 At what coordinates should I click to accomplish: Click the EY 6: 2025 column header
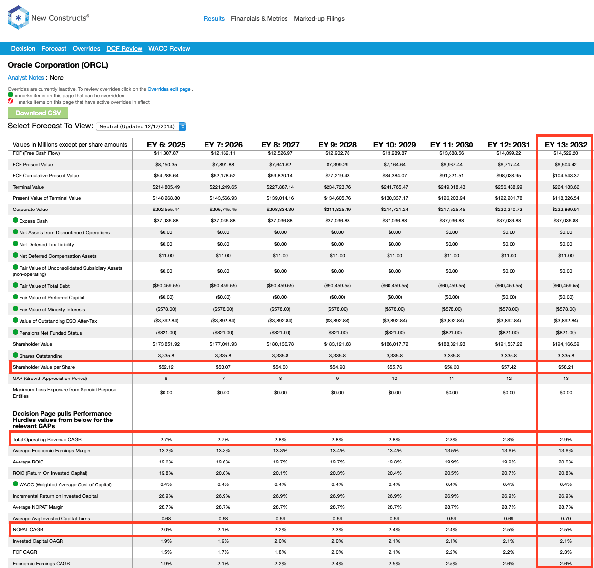coord(166,145)
